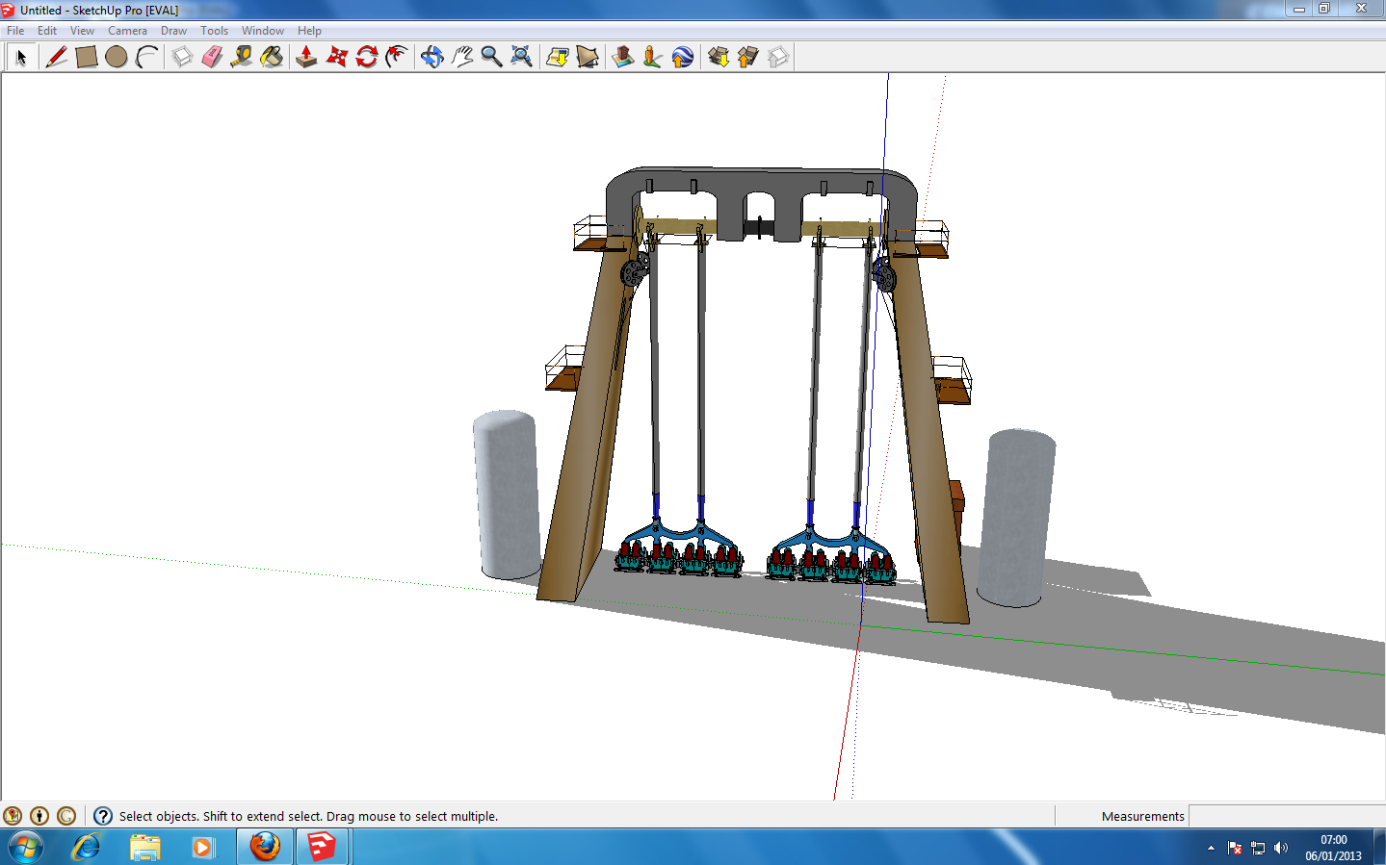Select the Orbit camera tool
Image resolution: width=1386 pixels, height=865 pixels.
pos(431,57)
